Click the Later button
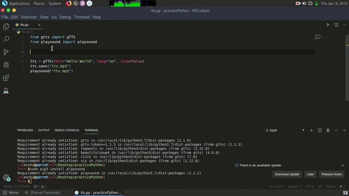Image resolution: width=349 pixels, height=196 pixels. [x=310, y=174]
